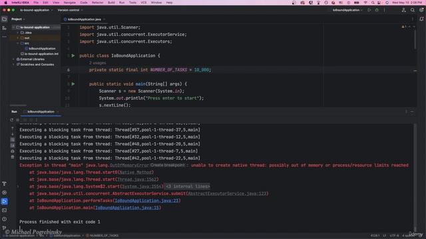Click Scroll up arrow in console gutter
This screenshot has height=239, width=426.
point(13,128)
